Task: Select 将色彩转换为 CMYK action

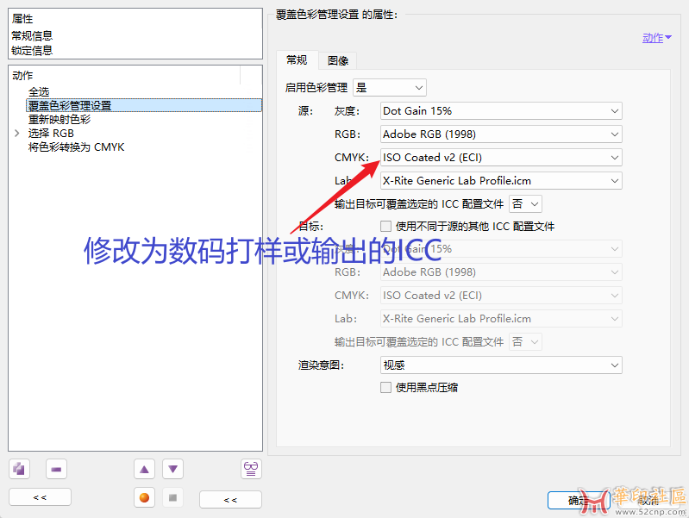Action: (x=77, y=147)
